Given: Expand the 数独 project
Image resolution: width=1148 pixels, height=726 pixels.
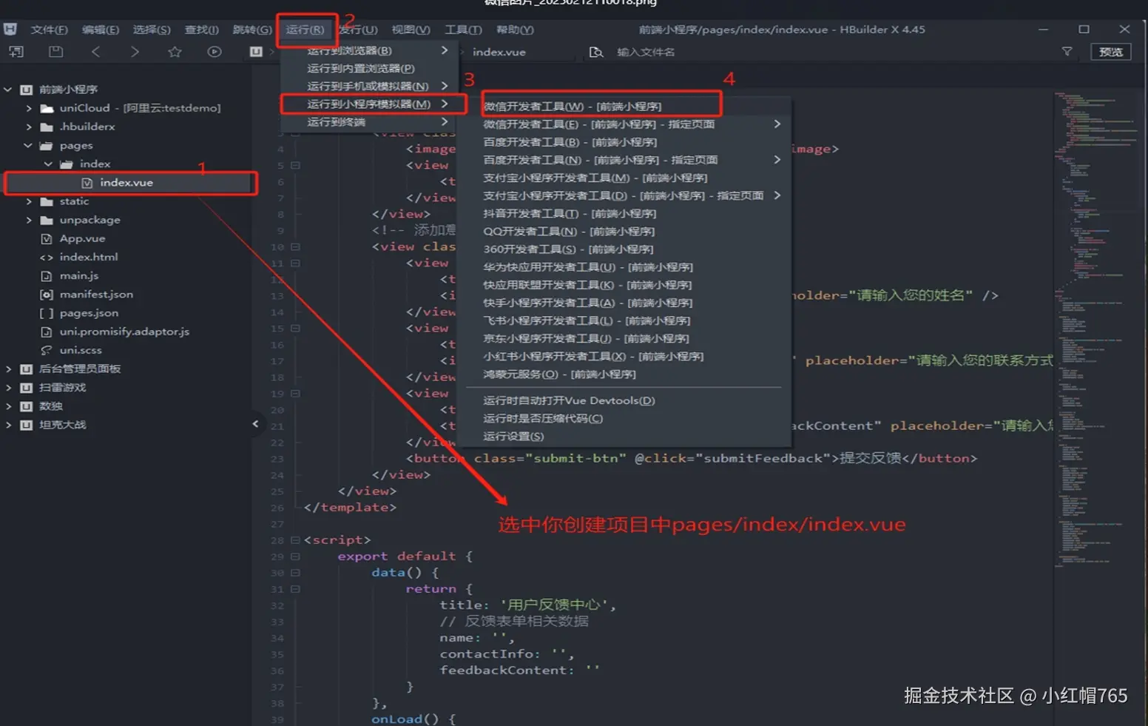Looking at the screenshot, I should 8,406.
